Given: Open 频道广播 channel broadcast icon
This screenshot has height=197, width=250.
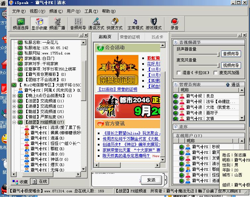Looking at the screenshot, I should pos(57,24).
